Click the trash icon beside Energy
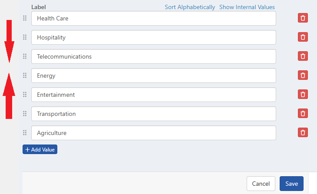 (x=303, y=76)
